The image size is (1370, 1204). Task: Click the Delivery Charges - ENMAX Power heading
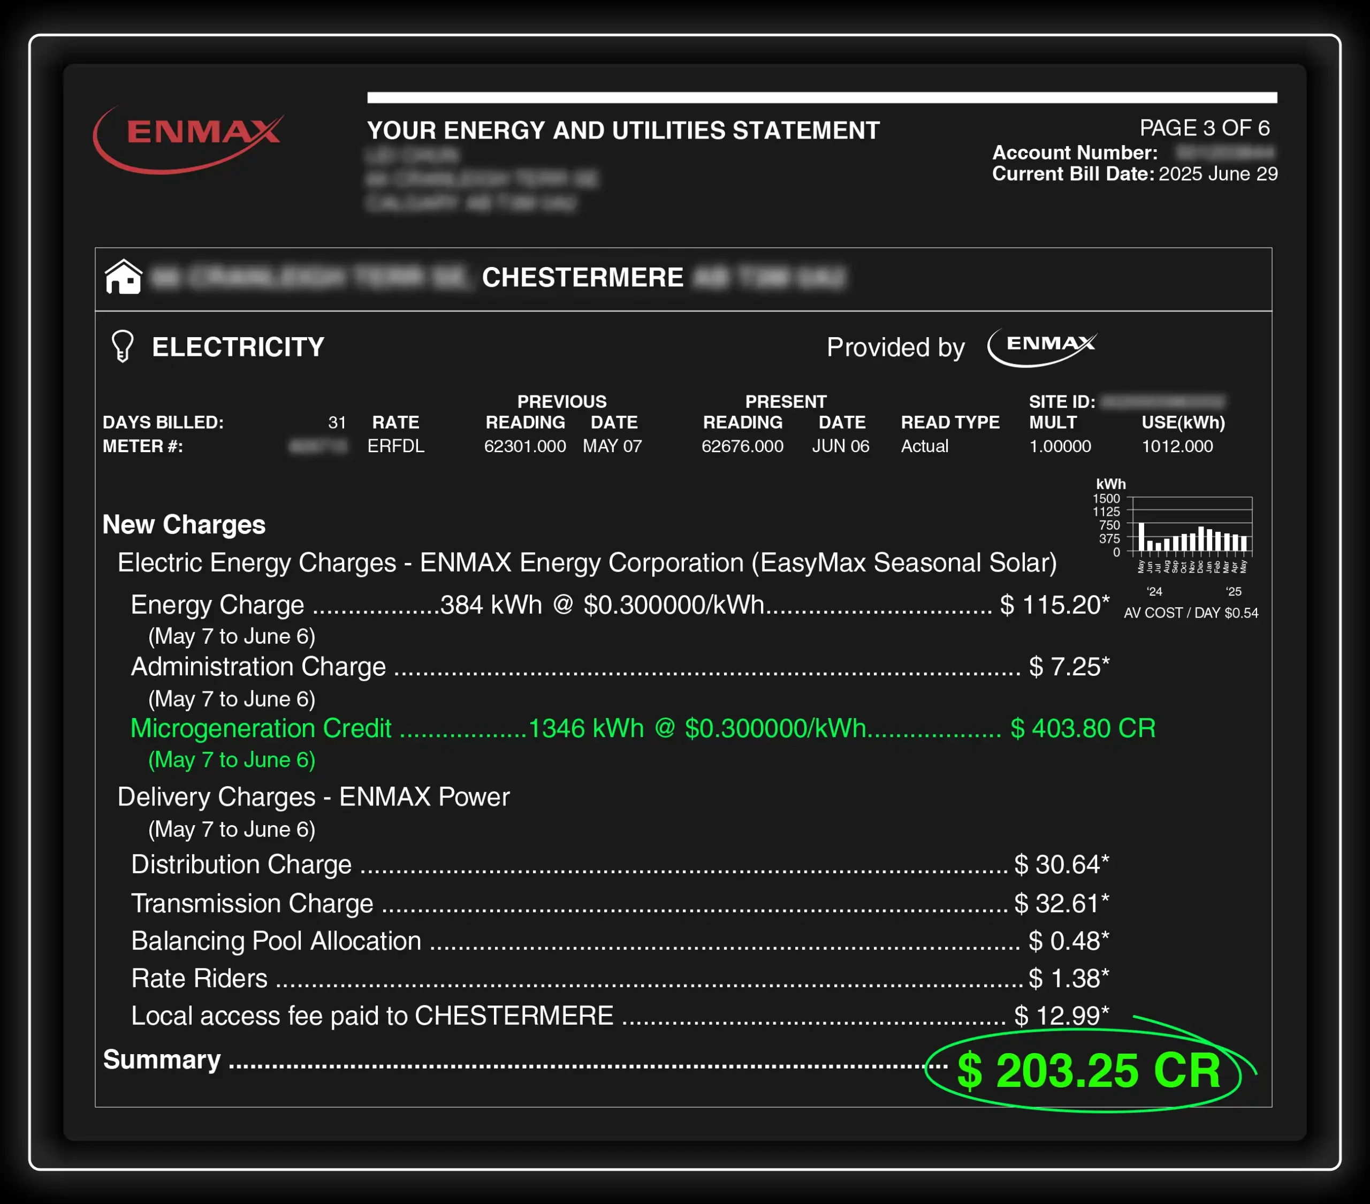pyautogui.click(x=313, y=796)
